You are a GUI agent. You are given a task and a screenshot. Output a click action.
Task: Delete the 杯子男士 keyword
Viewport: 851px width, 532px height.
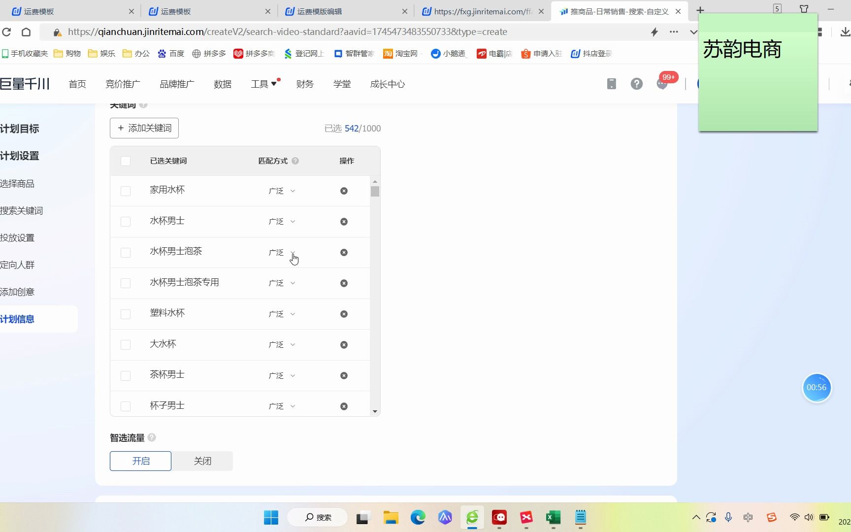344,406
